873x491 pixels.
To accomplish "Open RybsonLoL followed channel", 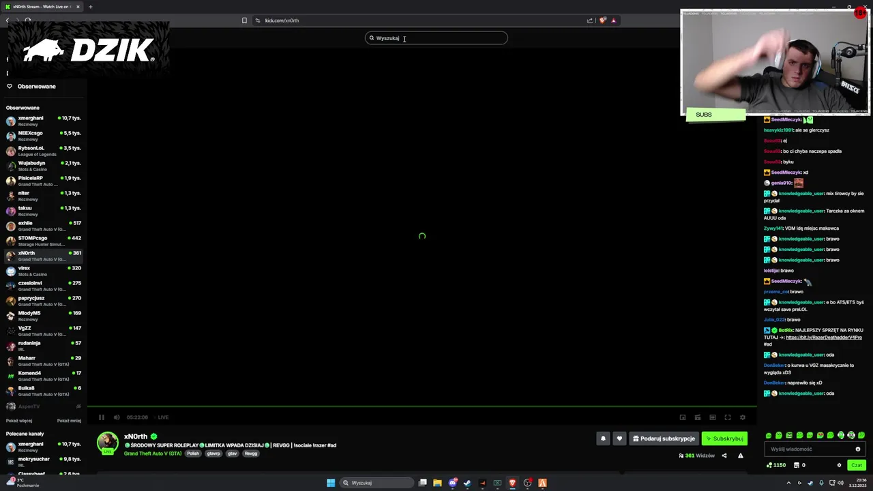I will coord(44,151).
